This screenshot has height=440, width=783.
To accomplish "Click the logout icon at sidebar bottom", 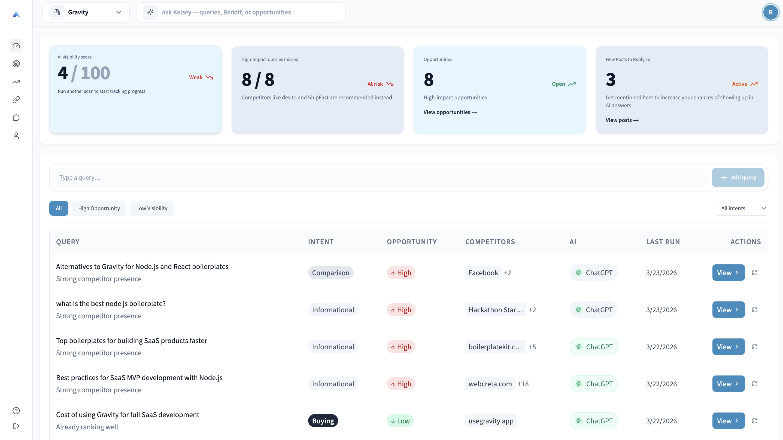I will 16,426.
